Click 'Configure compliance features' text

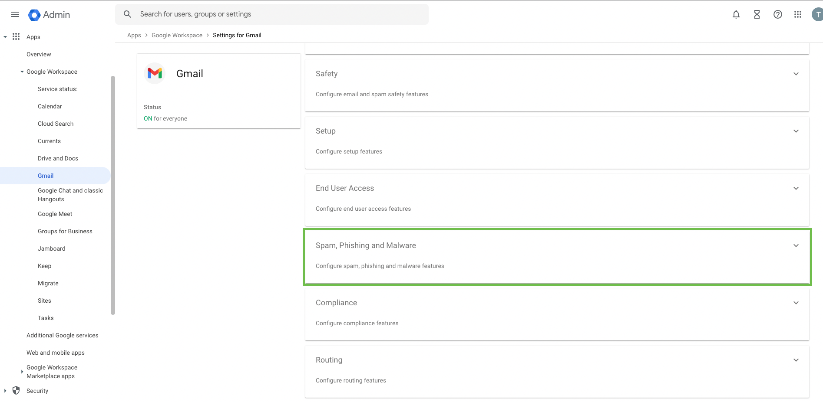357,323
